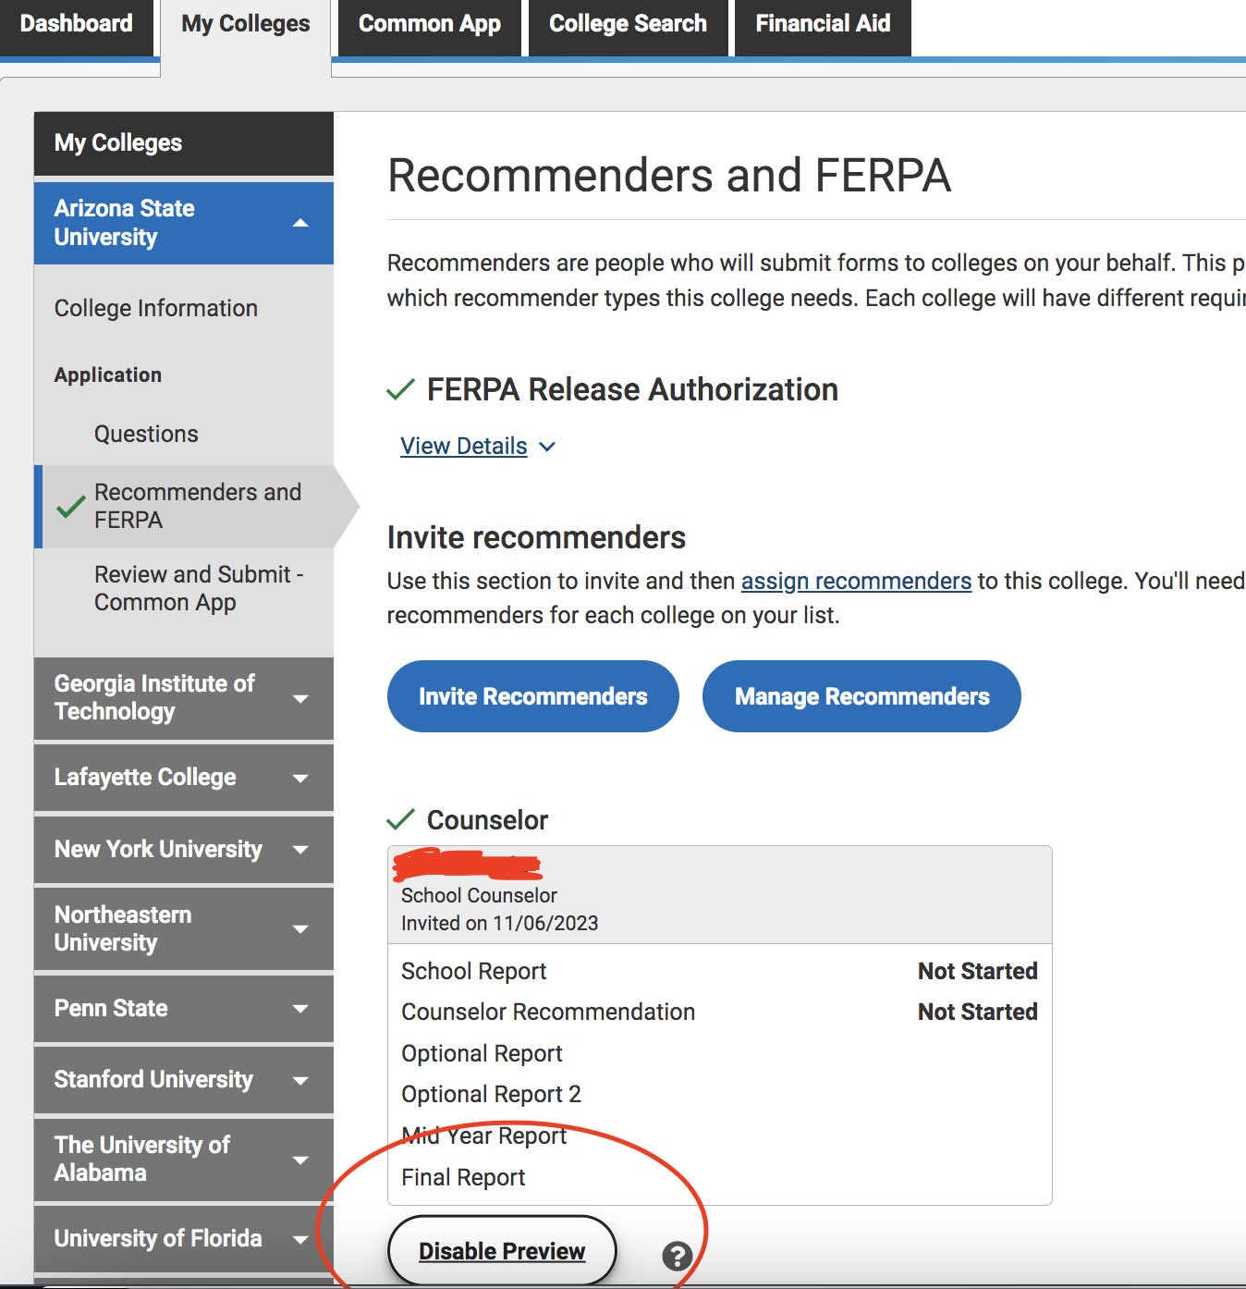Click the FERPA Release Authorization checkmark icon

tap(400, 389)
